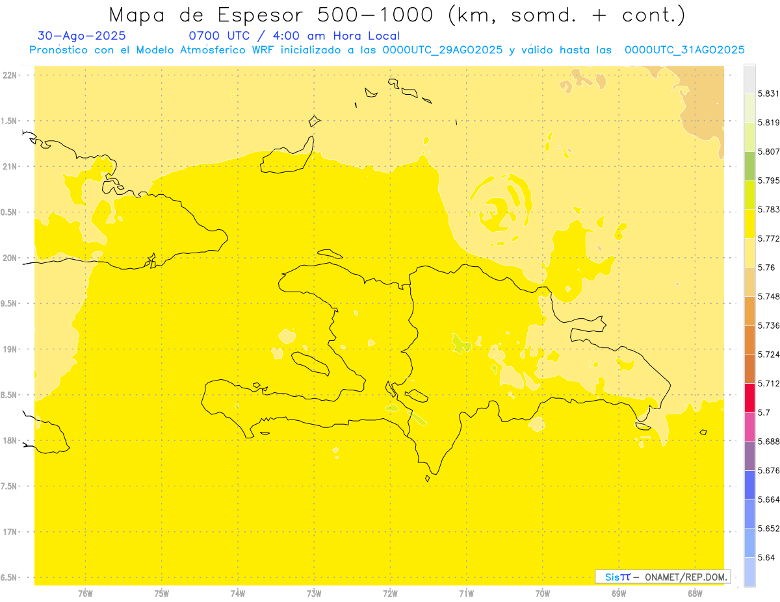Viewport: 780px width, 602px height.
Task: Click the color bar value "5.652"
Action: 769,528
